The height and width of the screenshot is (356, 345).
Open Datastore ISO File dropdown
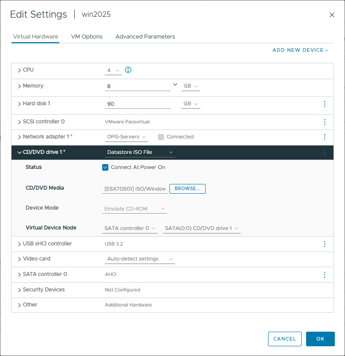(x=140, y=153)
